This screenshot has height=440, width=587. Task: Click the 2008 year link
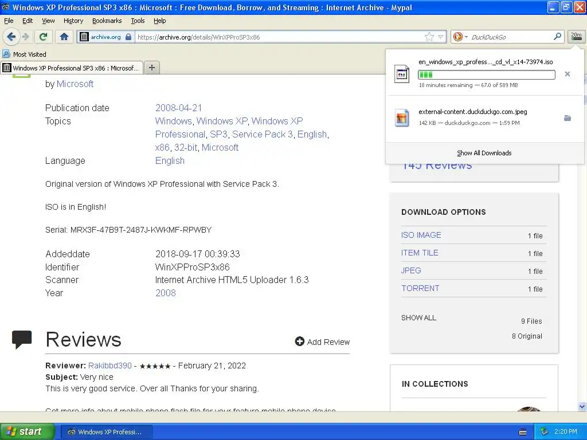click(166, 293)
